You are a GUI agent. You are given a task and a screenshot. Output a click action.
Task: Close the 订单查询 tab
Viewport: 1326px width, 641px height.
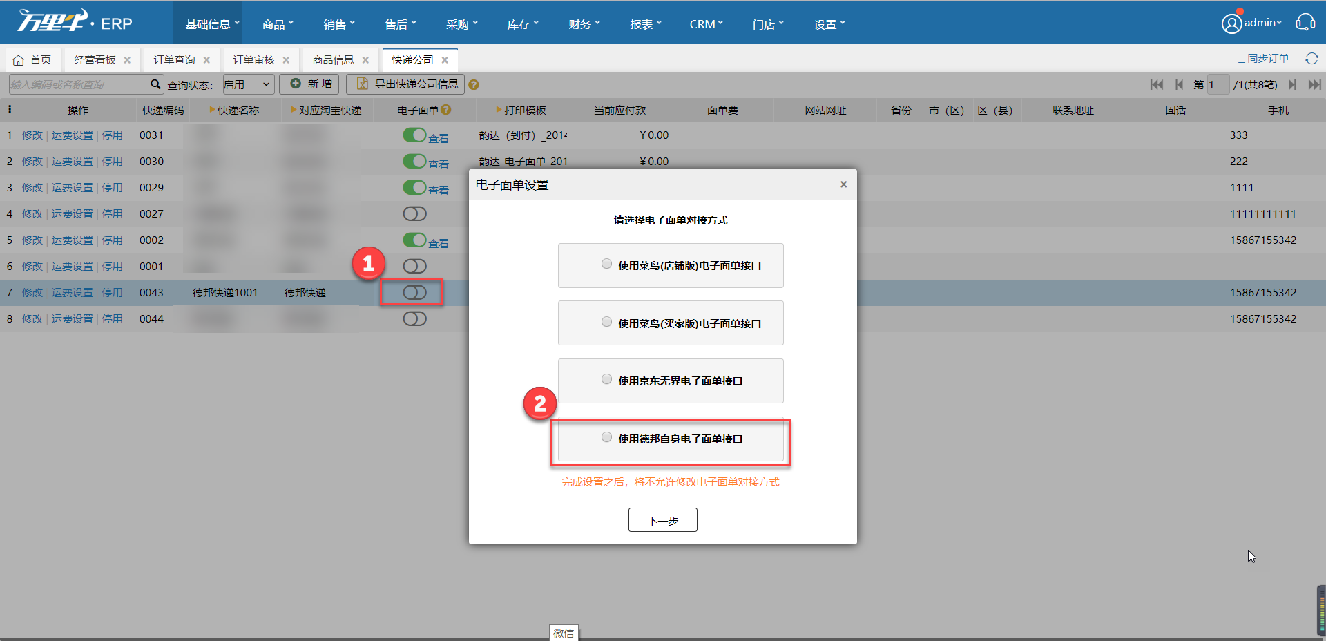pyautogui.click(x=206, y=60)
